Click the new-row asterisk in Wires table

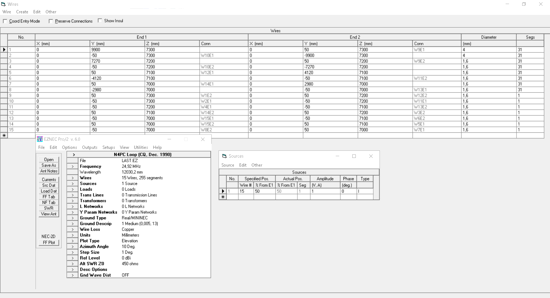click(4, 136)
